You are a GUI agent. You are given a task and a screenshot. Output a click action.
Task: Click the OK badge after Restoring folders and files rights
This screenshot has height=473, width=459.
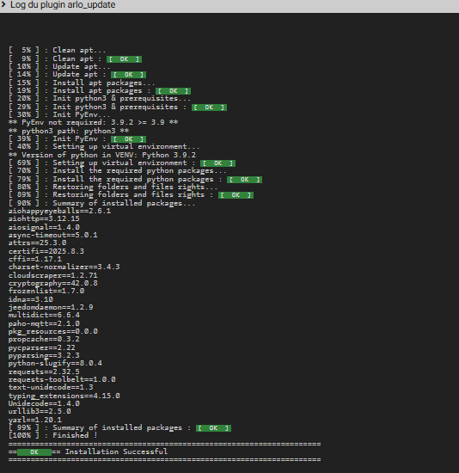pyautogui.click(x=236, y=195)
